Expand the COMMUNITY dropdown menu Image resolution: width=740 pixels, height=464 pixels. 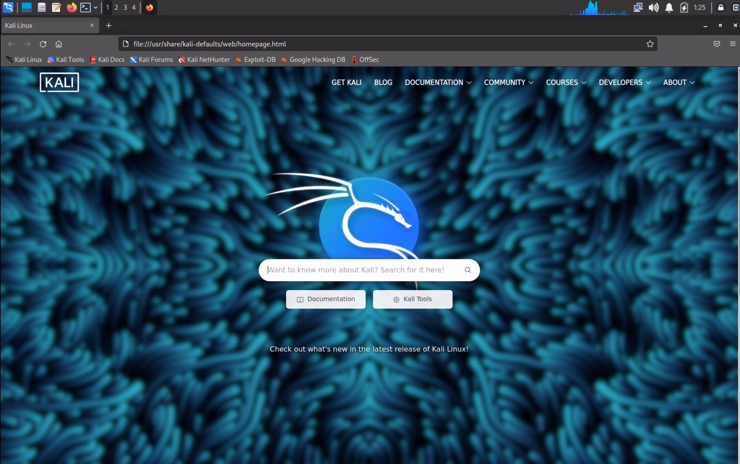pyautogui.click(x=509, y=82)
